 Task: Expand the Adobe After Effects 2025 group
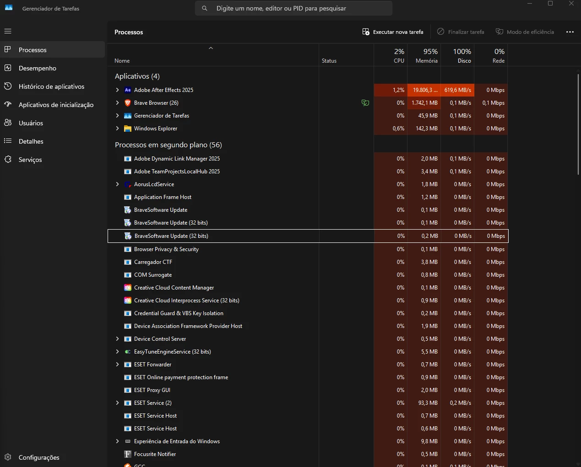tap(117, 90)
